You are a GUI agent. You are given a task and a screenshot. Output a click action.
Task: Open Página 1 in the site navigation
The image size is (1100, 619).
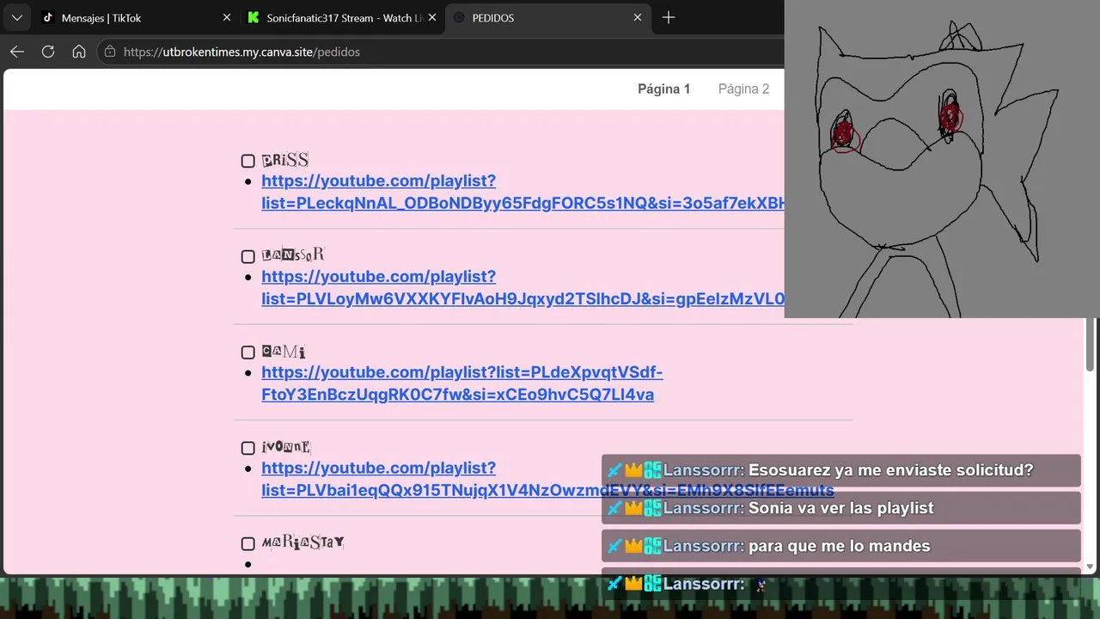pos(663,89)
